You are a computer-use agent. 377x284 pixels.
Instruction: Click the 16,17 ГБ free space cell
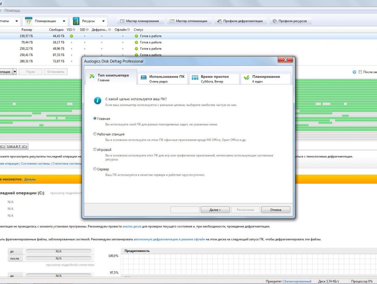click(59, 42)
